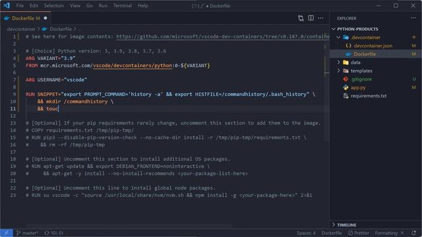Open .gitignore file

click(361, 79)
